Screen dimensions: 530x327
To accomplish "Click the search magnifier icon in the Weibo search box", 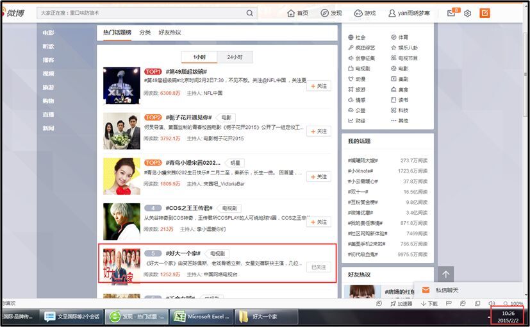I will (x=249, y=13).
